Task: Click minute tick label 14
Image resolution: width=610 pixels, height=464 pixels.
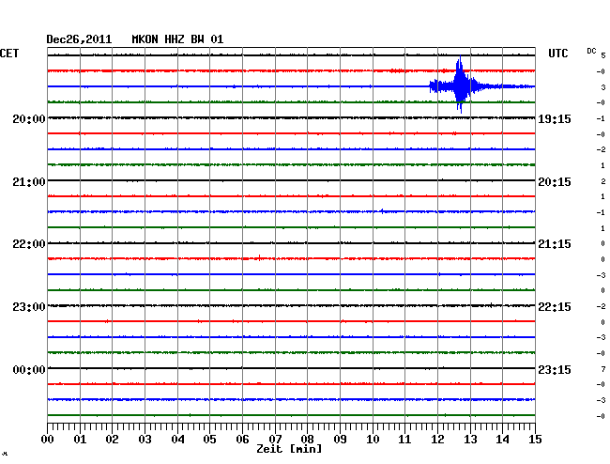Action: [502, 440]
